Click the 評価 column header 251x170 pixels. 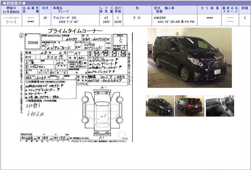pyautogui.click(x=244, y=10)
